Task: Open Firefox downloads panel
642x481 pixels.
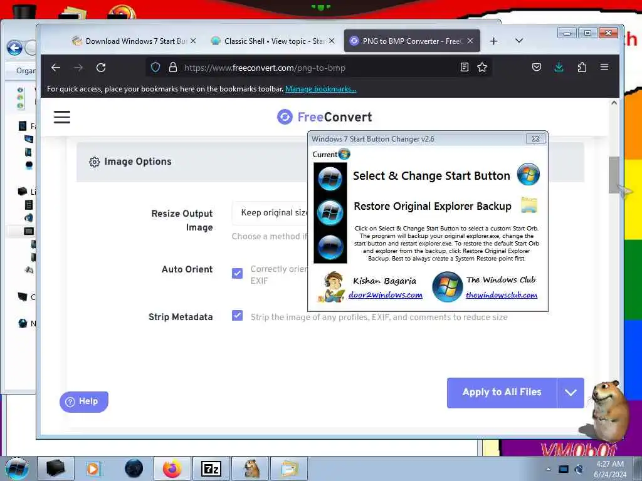Action: pos(559,67)
